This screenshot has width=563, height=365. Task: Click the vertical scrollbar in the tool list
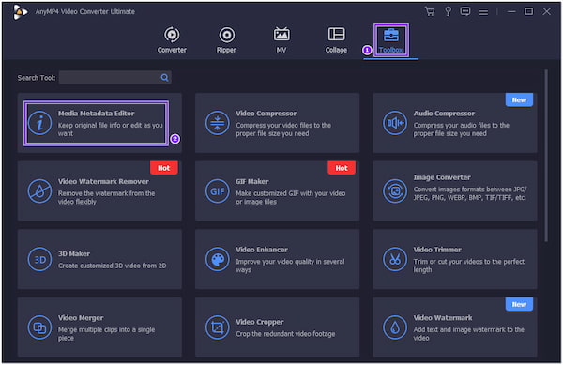click(546, 156)
